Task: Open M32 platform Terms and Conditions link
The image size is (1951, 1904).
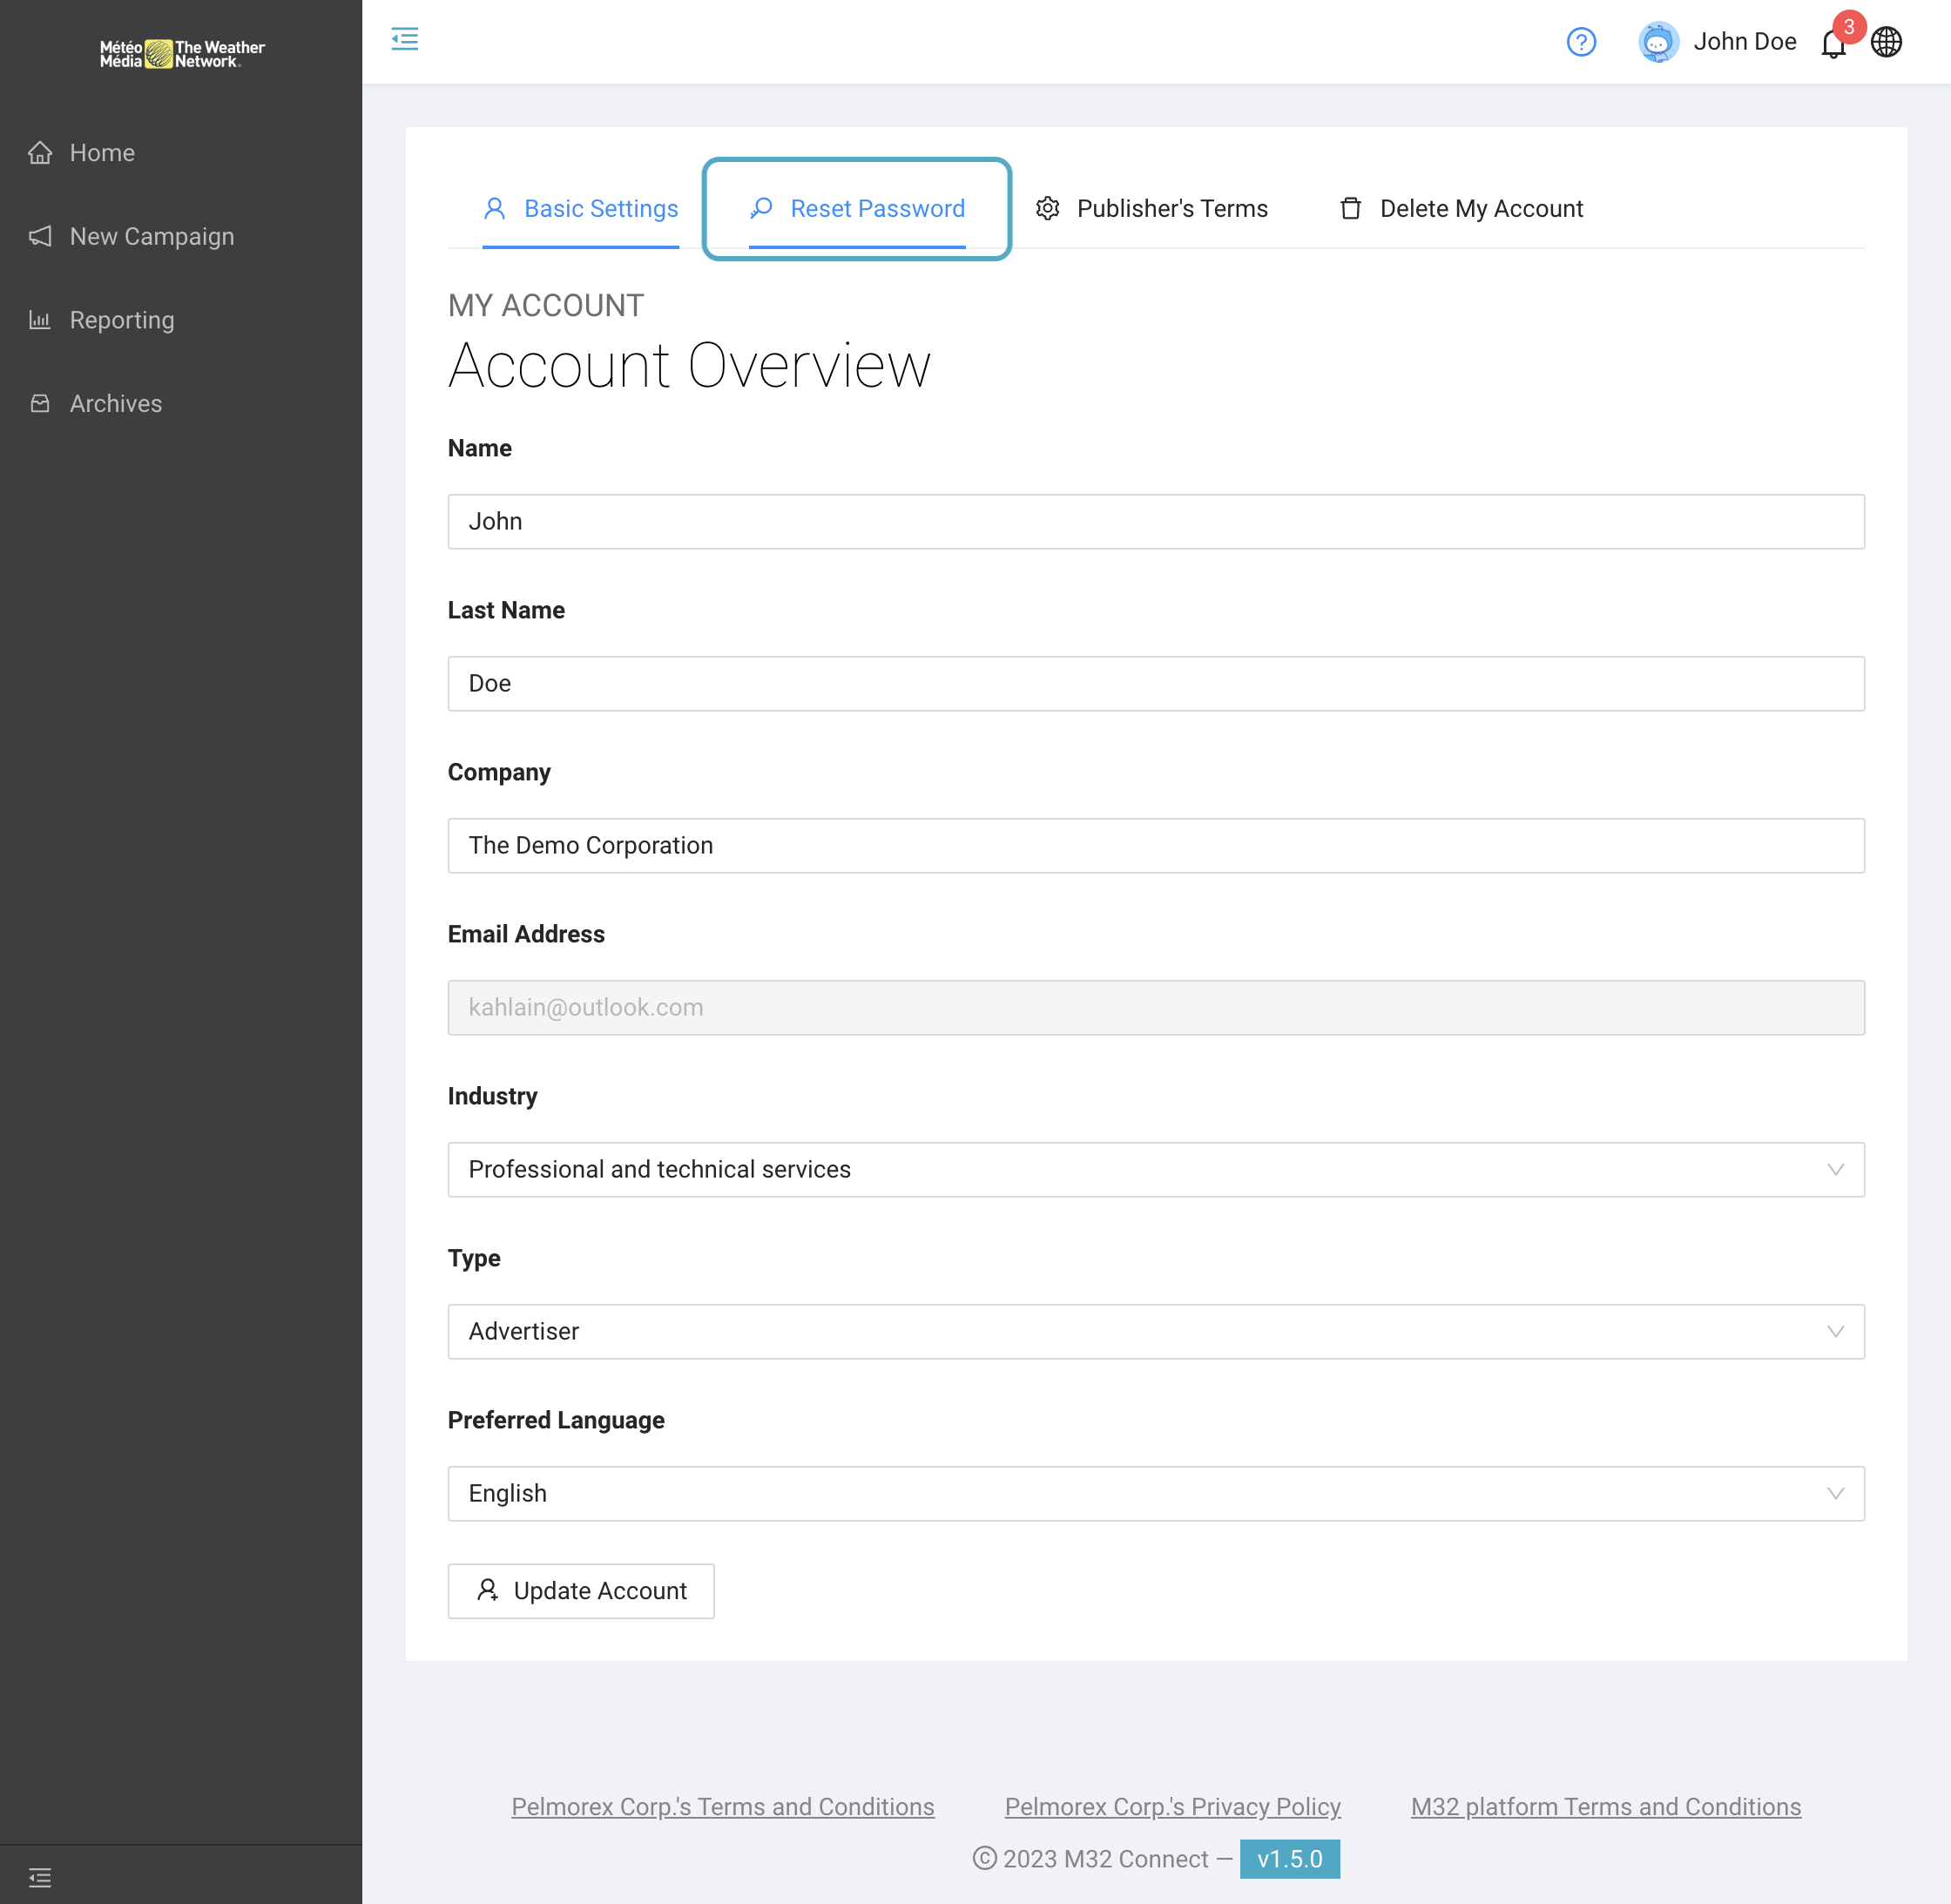Action: point(1605,1806)
